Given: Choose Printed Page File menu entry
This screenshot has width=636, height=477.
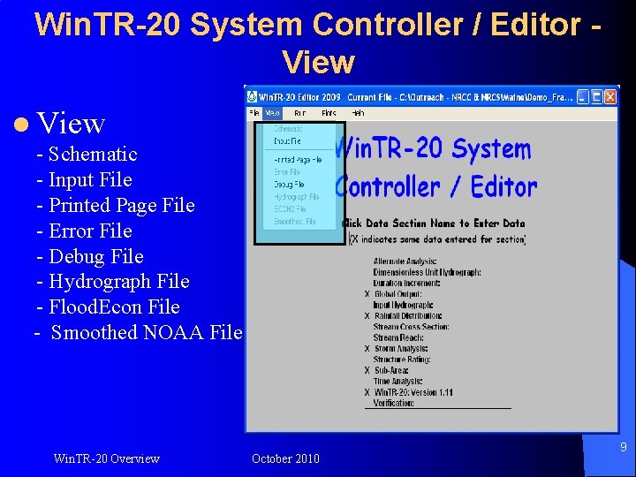Looking at the screenshot, I should [298, 160].
